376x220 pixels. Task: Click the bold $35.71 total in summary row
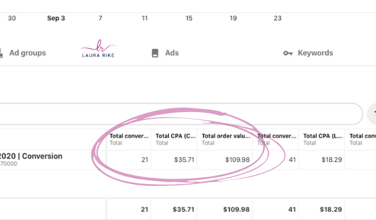[184, 210]
